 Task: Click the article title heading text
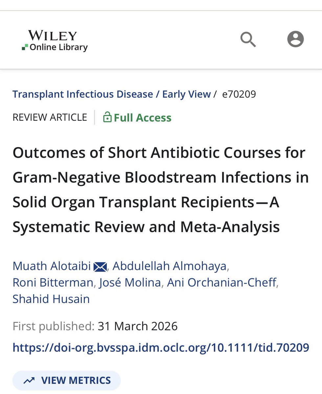161,190
